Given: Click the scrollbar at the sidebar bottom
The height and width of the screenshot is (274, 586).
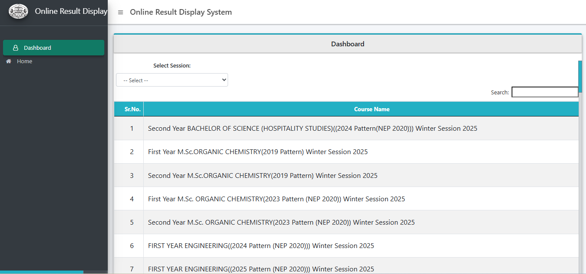Looking at the screenshot, I should click(x=42, y=272).
